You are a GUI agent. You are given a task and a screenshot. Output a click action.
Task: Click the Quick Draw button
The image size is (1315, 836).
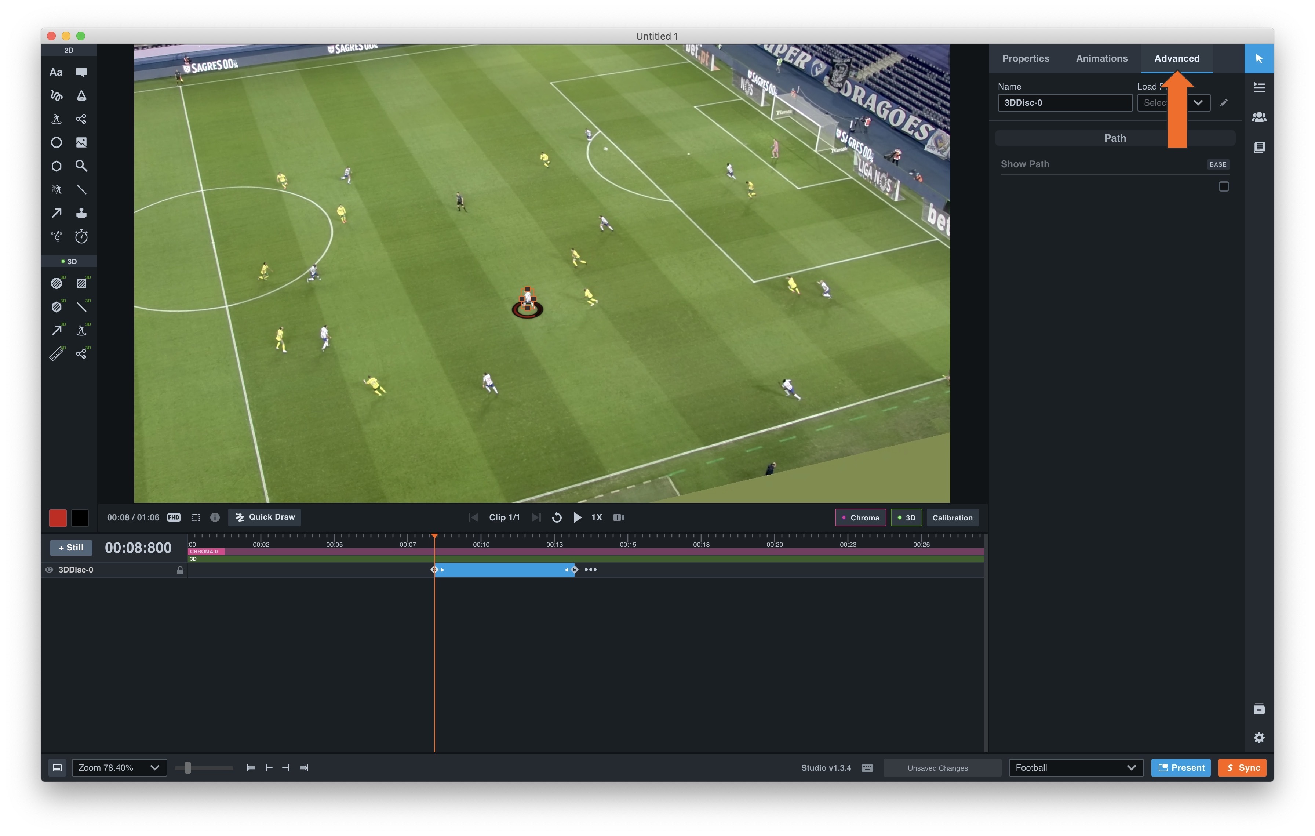coord(264,517)
